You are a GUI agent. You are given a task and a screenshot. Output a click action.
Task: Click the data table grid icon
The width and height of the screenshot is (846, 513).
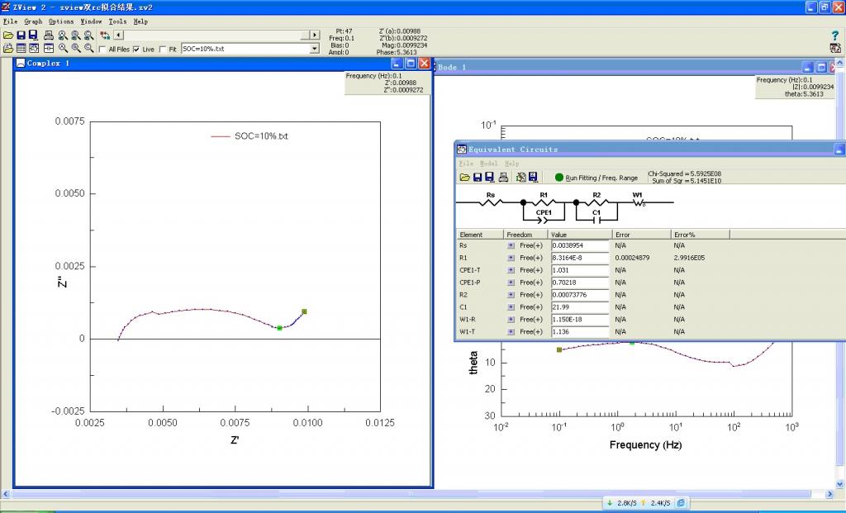coord(21,48)
